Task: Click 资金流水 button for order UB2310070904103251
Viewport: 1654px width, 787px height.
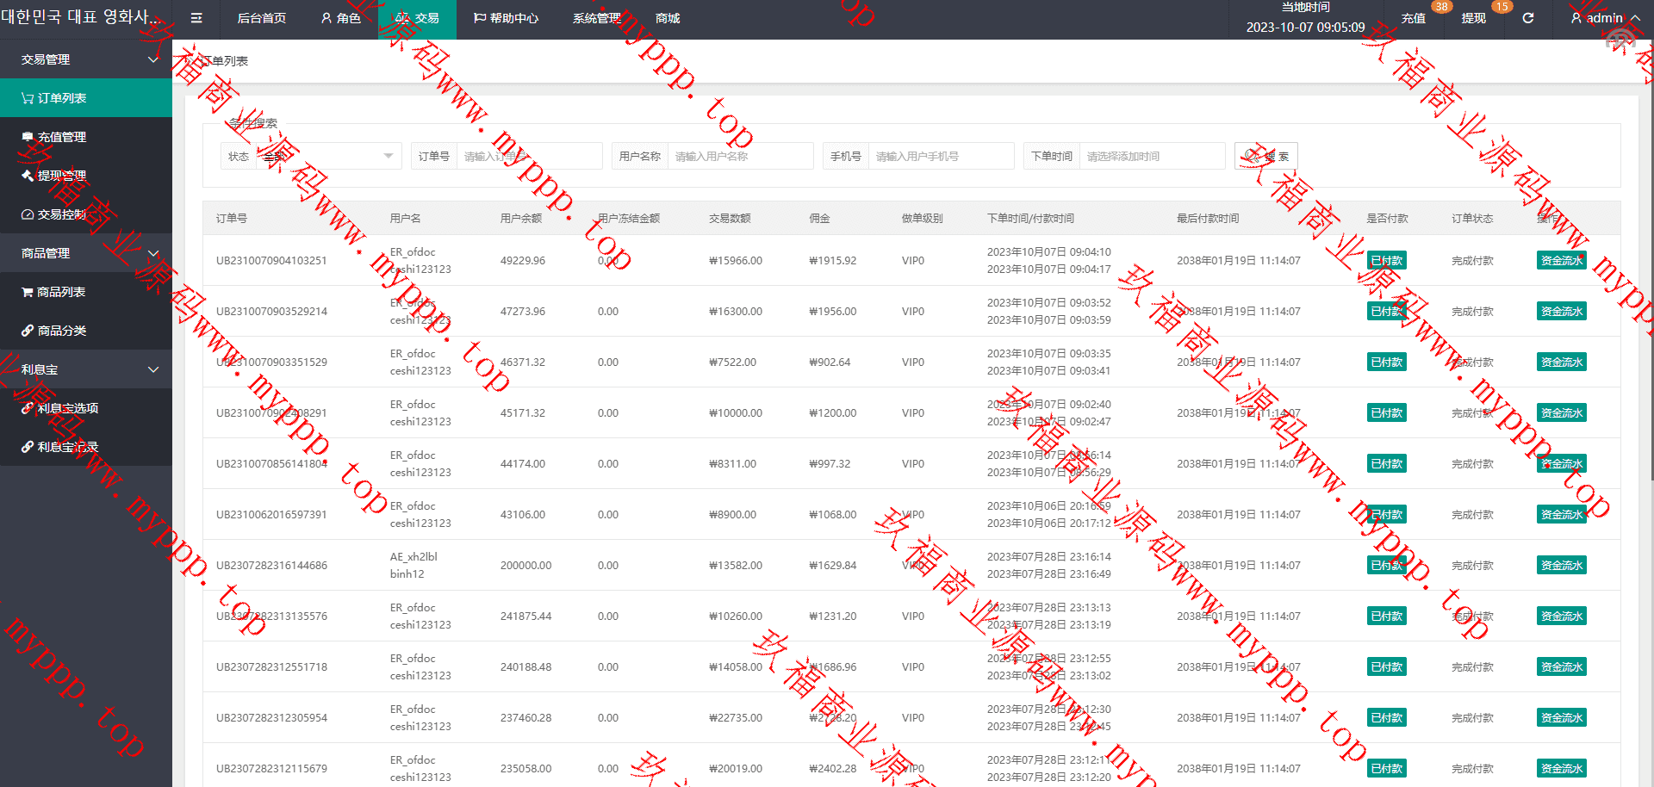Action: pos(1561,261)
